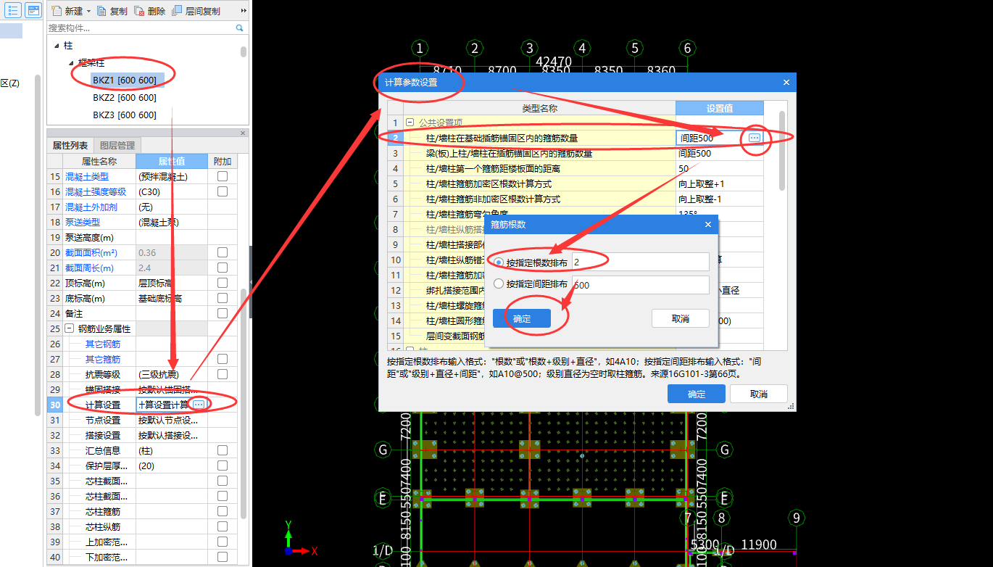
Task: Click the (C30) strength value cell
Action: (x=172, y=191)
